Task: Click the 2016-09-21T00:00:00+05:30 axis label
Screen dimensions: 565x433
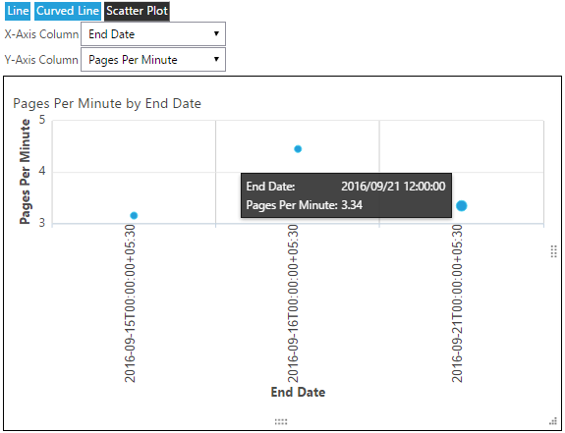Action: (457, 303)
